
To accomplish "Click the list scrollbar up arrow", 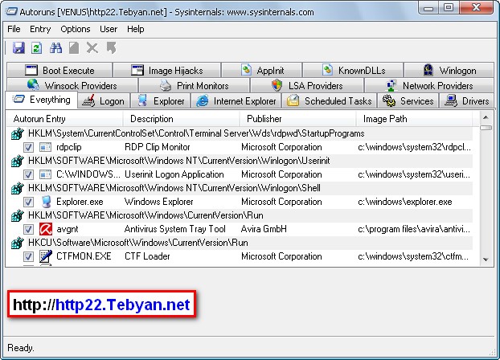I will tap(486, 117).
